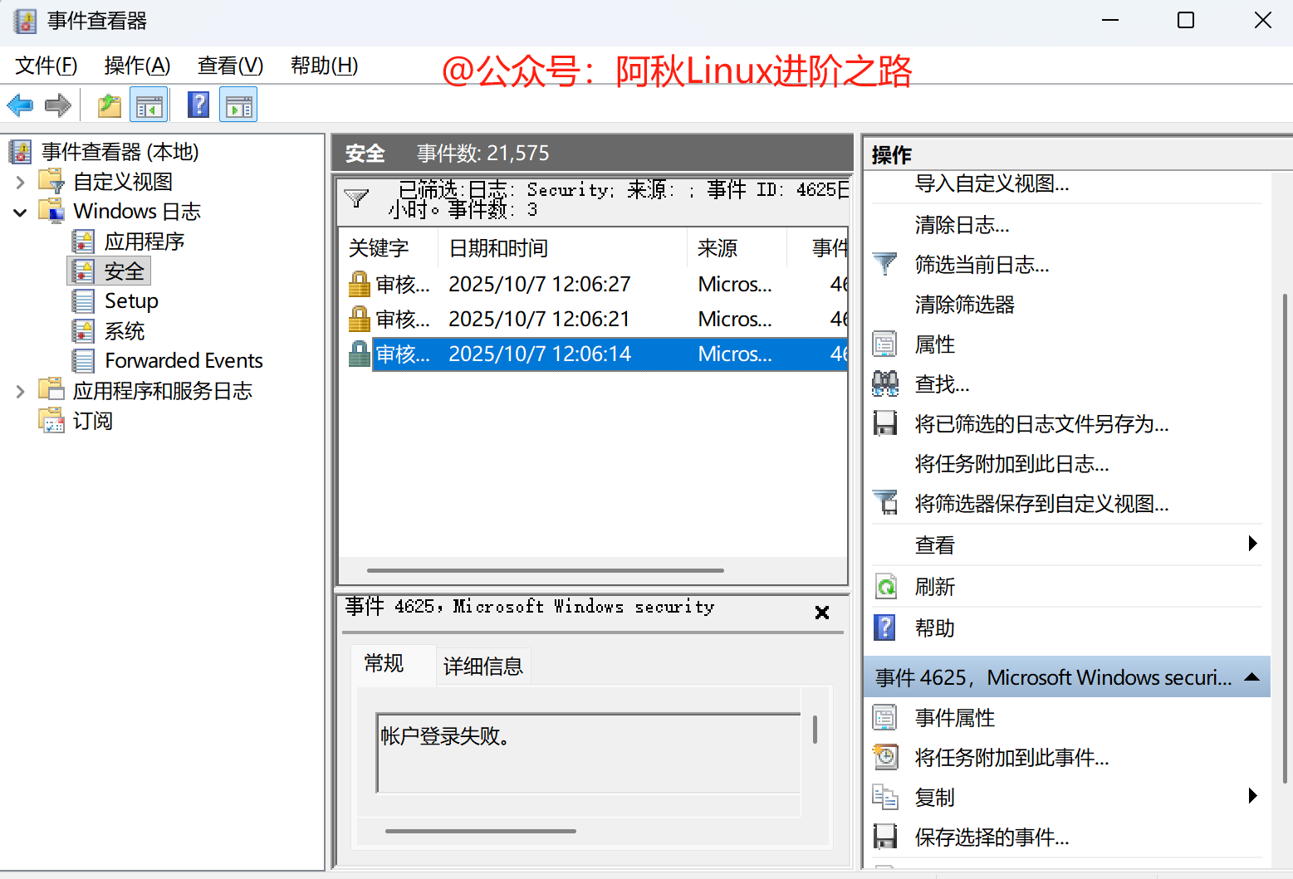Viewport: 1293px width, 879px height.
Task: Switch to the 详细信息 tab
Action: (483, 665)
